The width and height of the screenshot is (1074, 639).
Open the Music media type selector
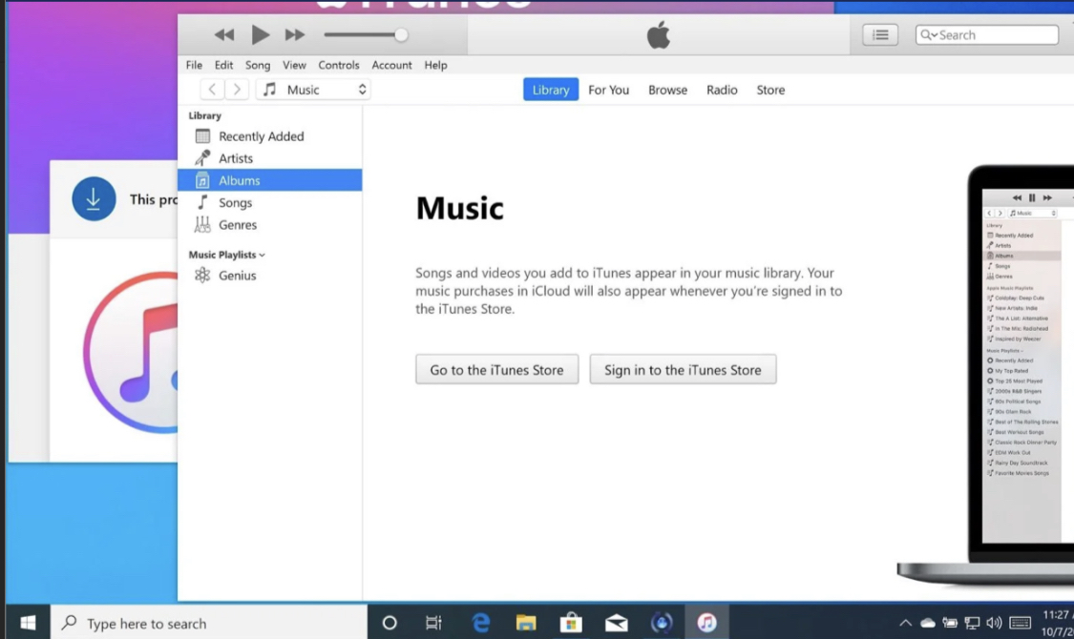coord(314,90)
